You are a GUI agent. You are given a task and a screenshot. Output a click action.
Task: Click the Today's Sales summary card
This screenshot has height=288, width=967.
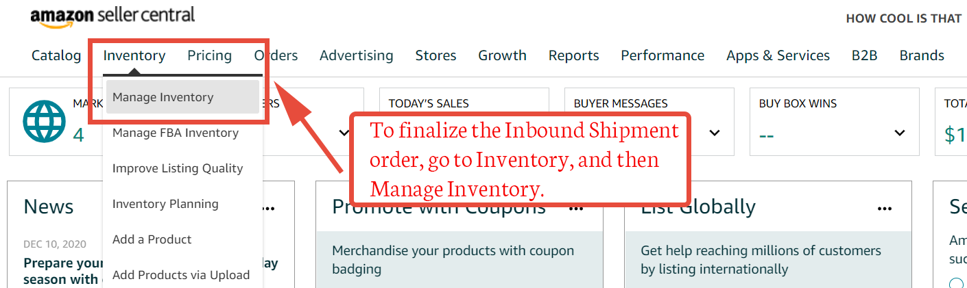tap(464, 121)
